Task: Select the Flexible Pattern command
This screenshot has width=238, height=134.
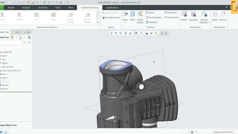Action: click(154, 17)
